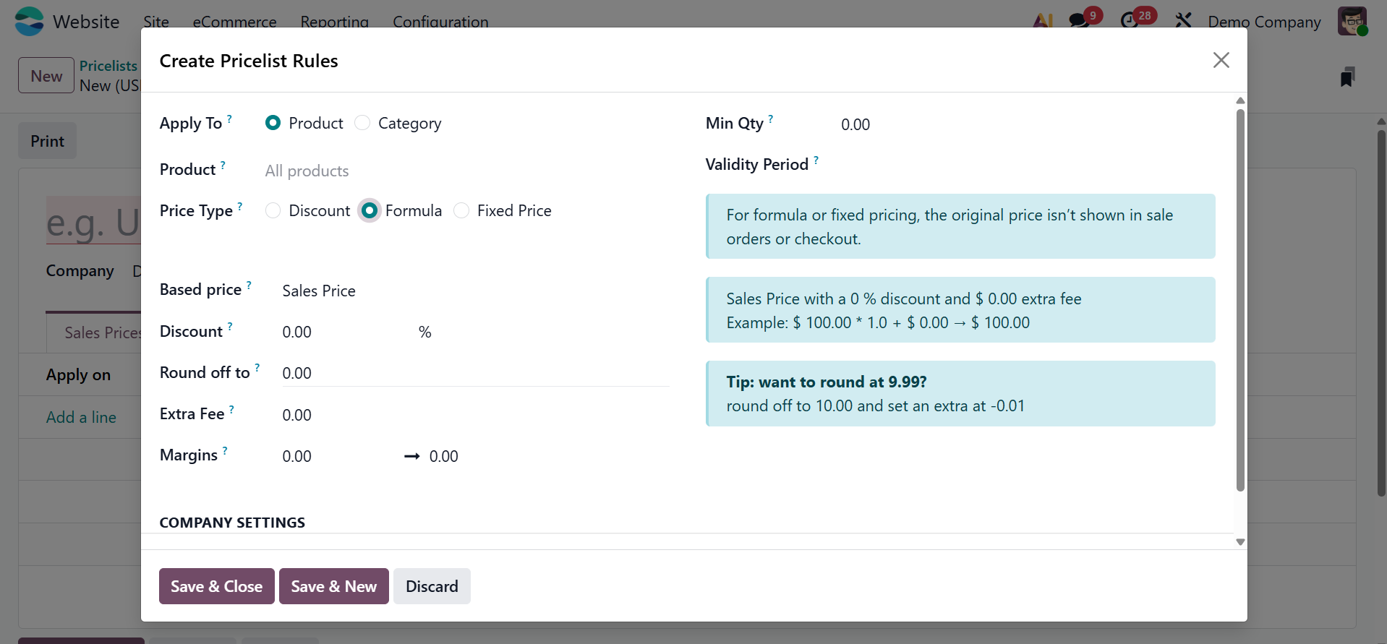Open the eCommerce menu
This screenshot has width=1387, height=644.
point(234,22)
